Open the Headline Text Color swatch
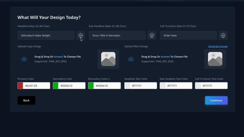The image size is (244, 137). tap(127, 86)
